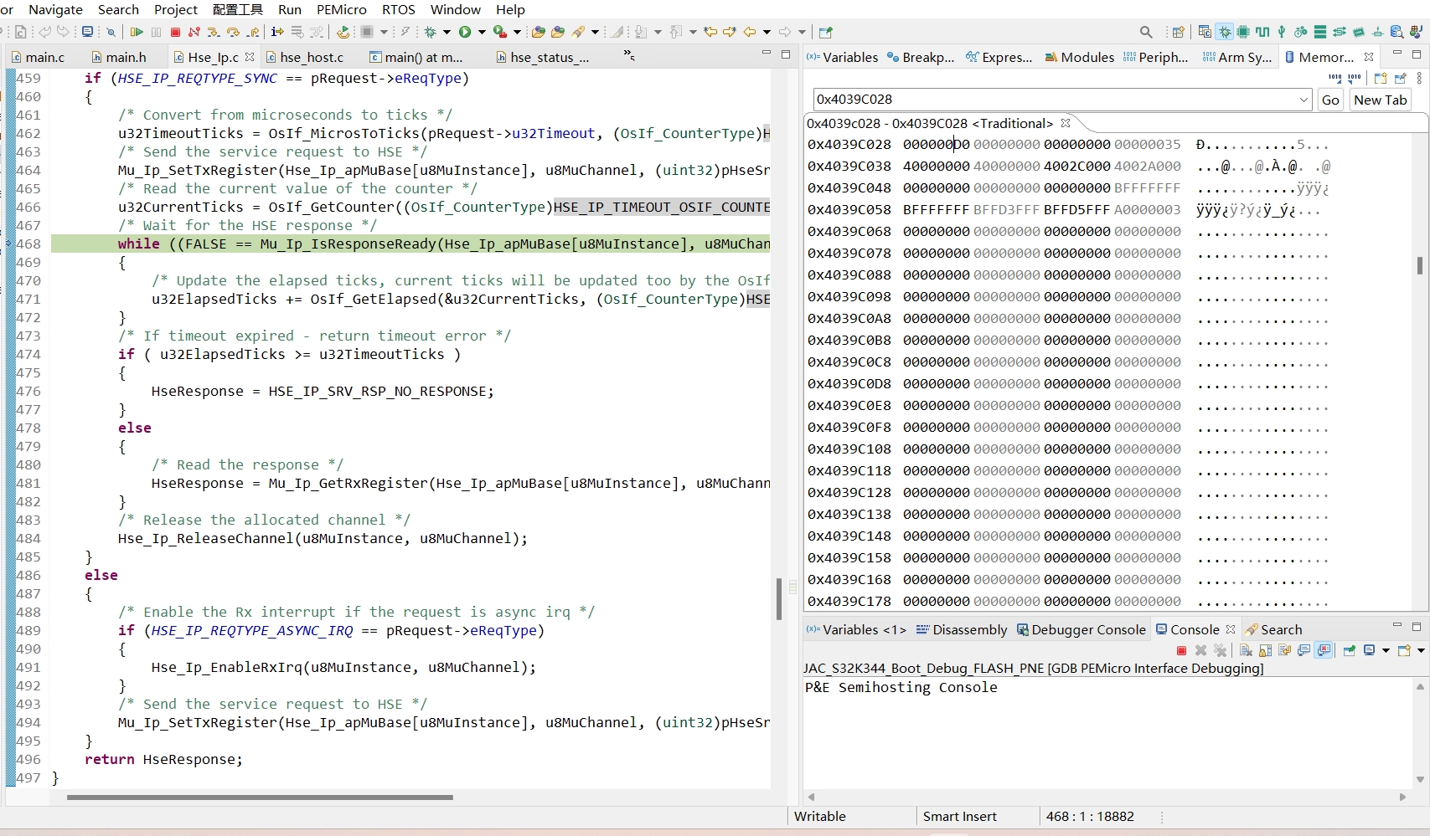
Task: Switch to the Debug perspective bug icon
Action: [x=1225, y=32]
